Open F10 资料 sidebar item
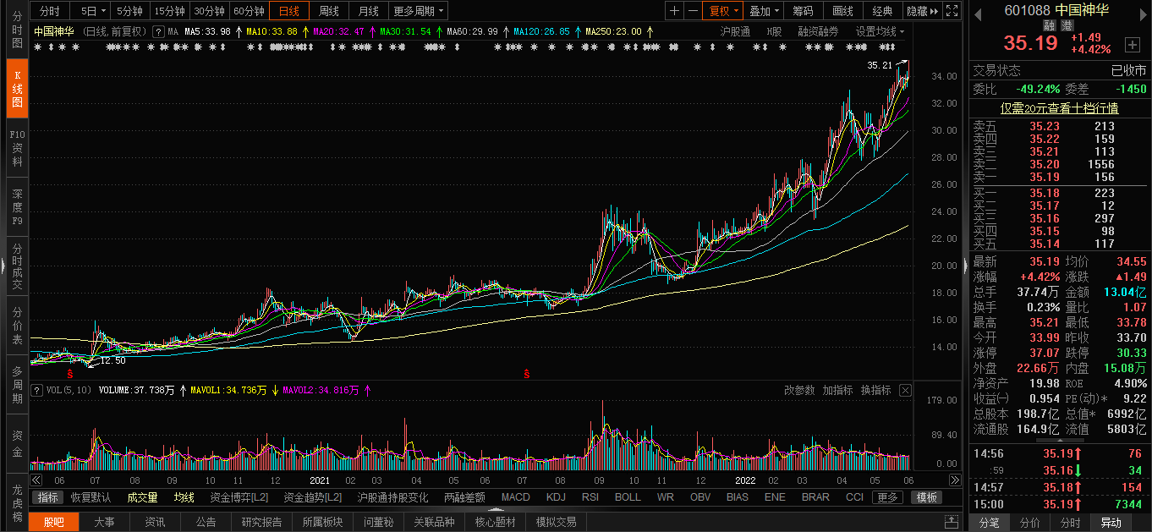This screenshot has height=532, width=1152. (17, 148)
